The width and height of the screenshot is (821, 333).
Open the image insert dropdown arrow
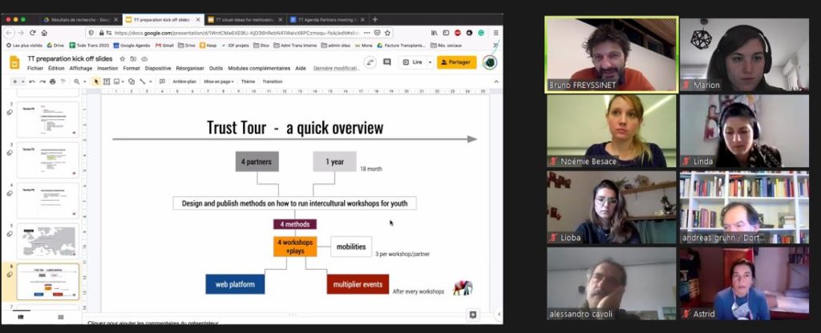[x=123, y=82]
